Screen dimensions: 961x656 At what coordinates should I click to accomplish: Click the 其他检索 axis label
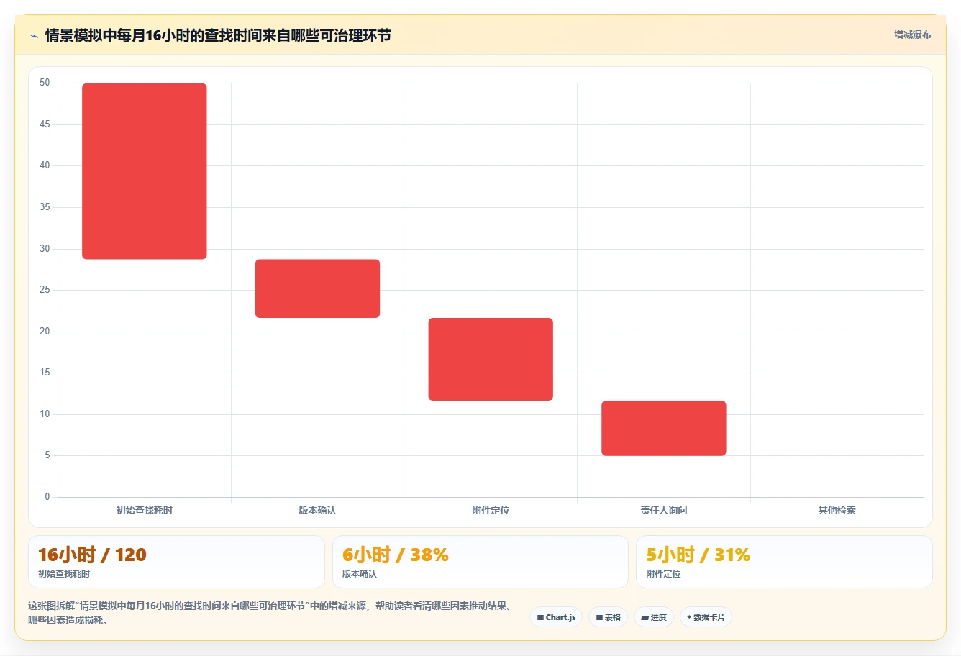click(837, 510)
